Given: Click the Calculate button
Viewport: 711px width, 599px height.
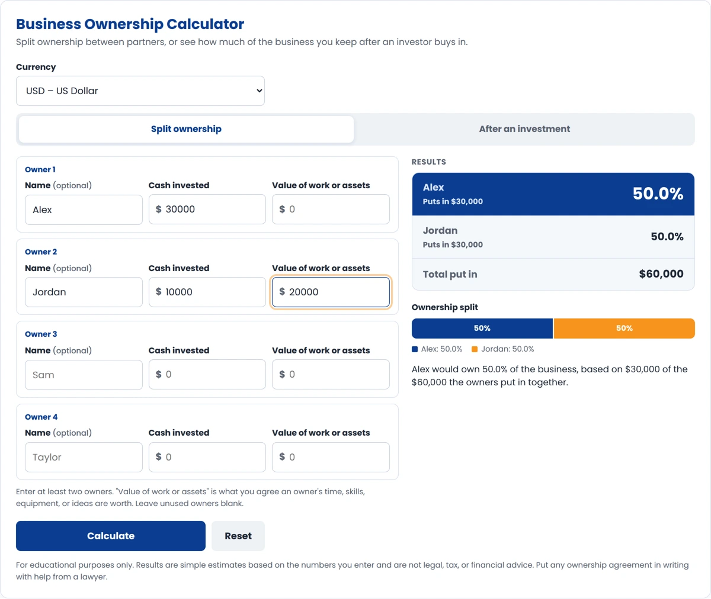Looking at the screenshot, I should point(111,536).
